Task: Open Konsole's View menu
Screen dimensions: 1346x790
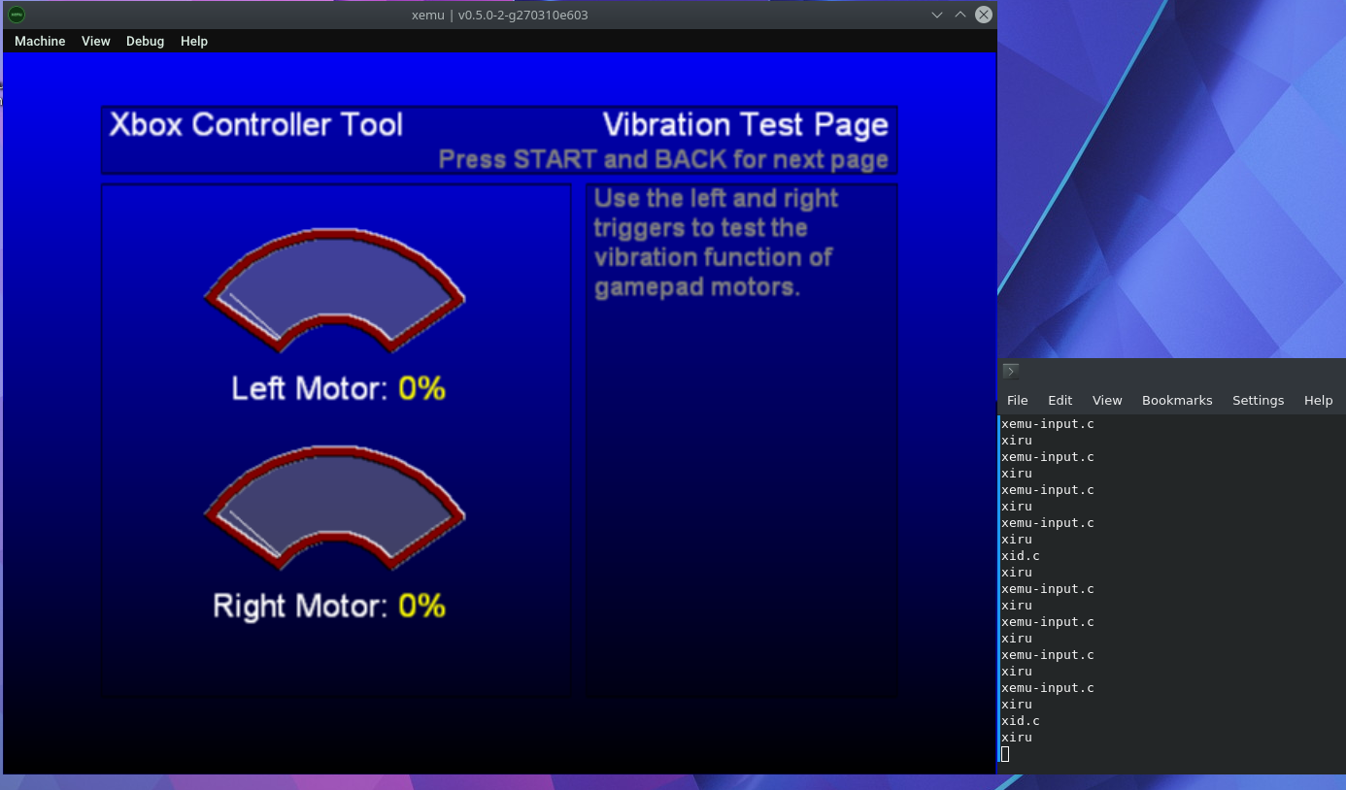Action: click(1107, 400)
